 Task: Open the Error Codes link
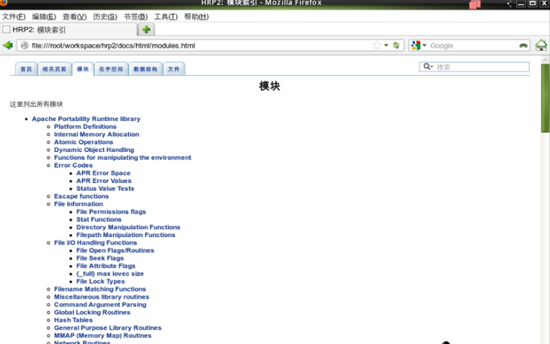[x=73, y=165]
